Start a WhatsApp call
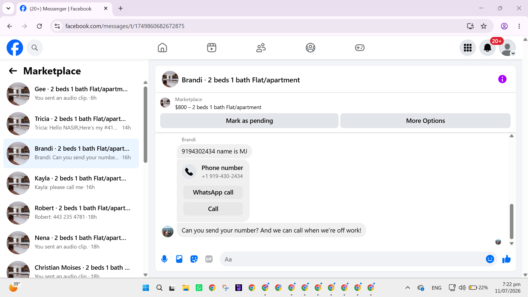Screen dimensions: 528x297 click(x=213, y=192)
